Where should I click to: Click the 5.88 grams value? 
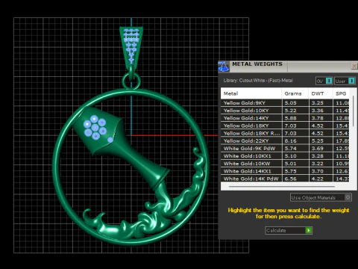pos(290,118)
